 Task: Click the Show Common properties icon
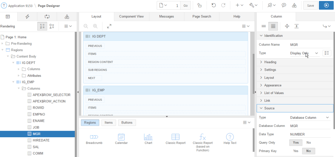pyautogui.click(x=264, y=26)
